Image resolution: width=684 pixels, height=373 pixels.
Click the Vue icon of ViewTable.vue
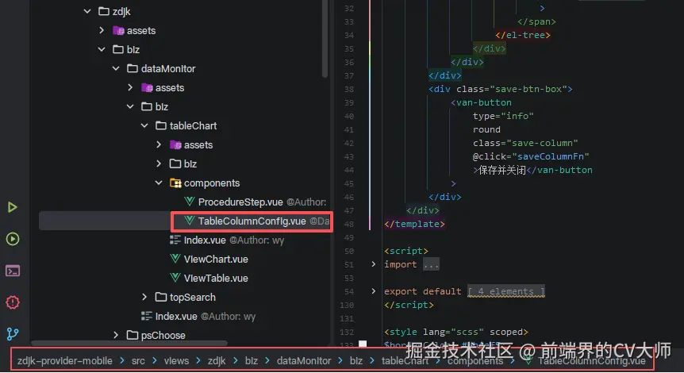[175, 278]
